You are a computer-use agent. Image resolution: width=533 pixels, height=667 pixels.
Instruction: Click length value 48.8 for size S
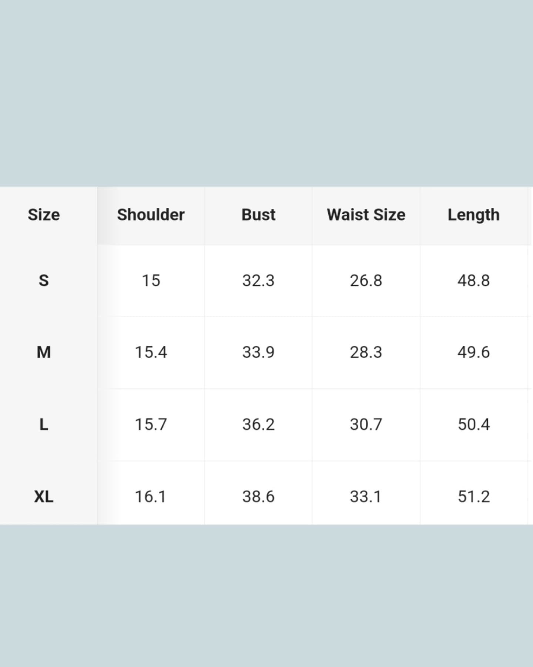coord(473,281)
